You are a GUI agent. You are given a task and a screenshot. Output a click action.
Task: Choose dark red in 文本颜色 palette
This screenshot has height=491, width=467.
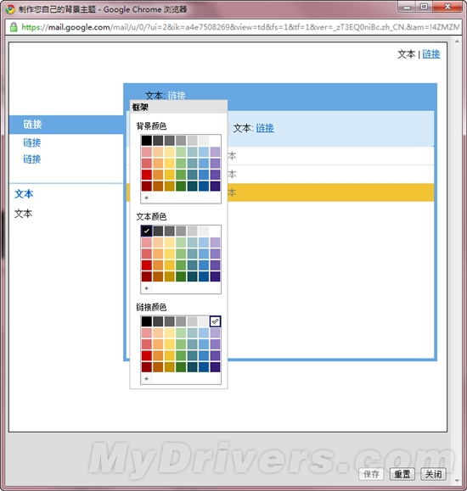(x=146, y=276)
